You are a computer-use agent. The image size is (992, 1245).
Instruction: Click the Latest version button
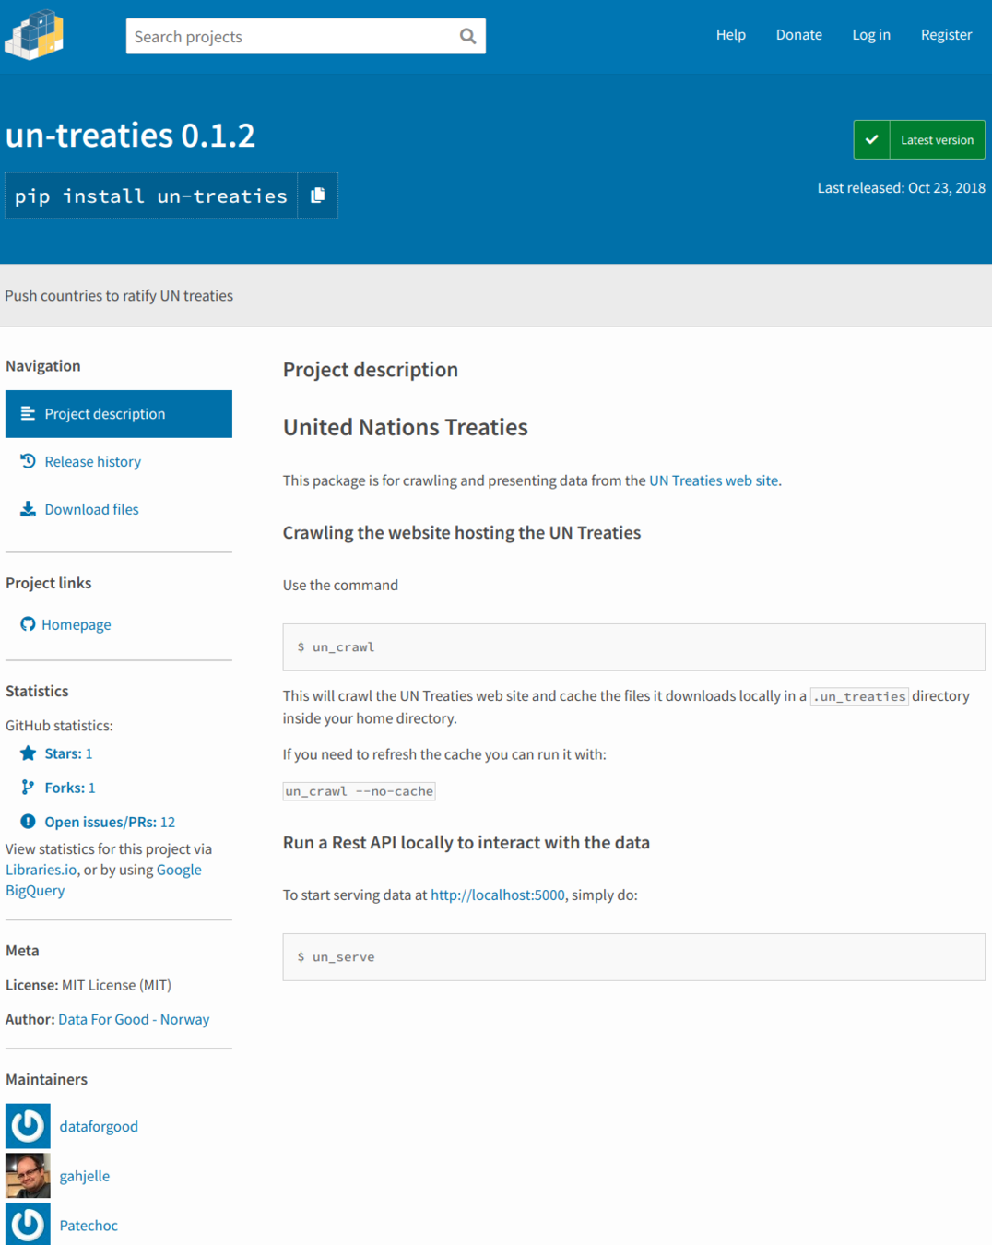click(919, 140)
